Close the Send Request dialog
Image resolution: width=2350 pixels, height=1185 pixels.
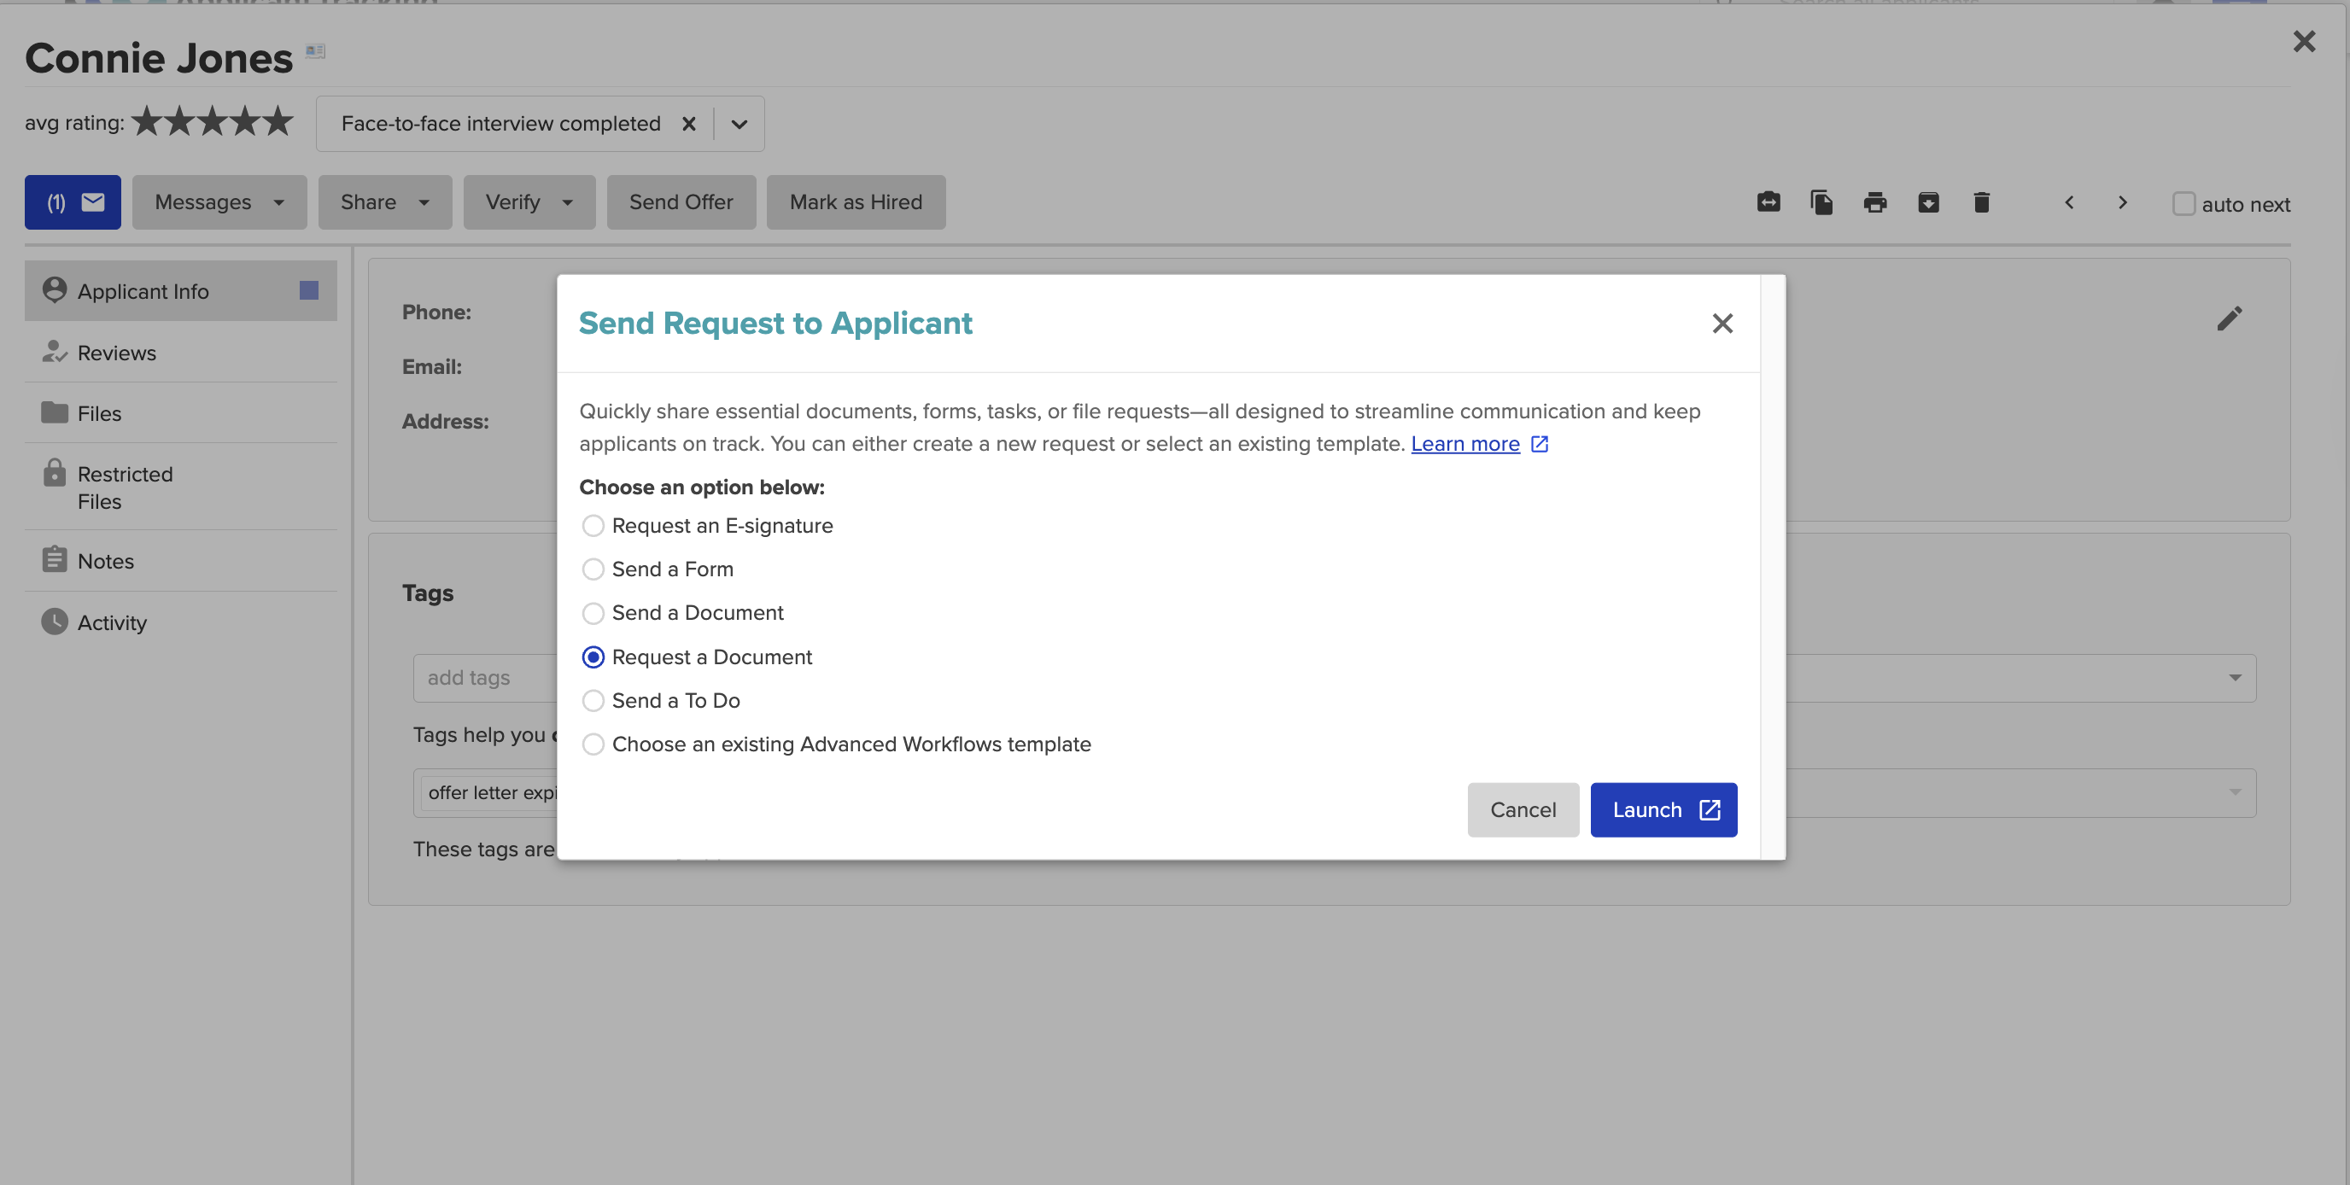click(1722, 323)
